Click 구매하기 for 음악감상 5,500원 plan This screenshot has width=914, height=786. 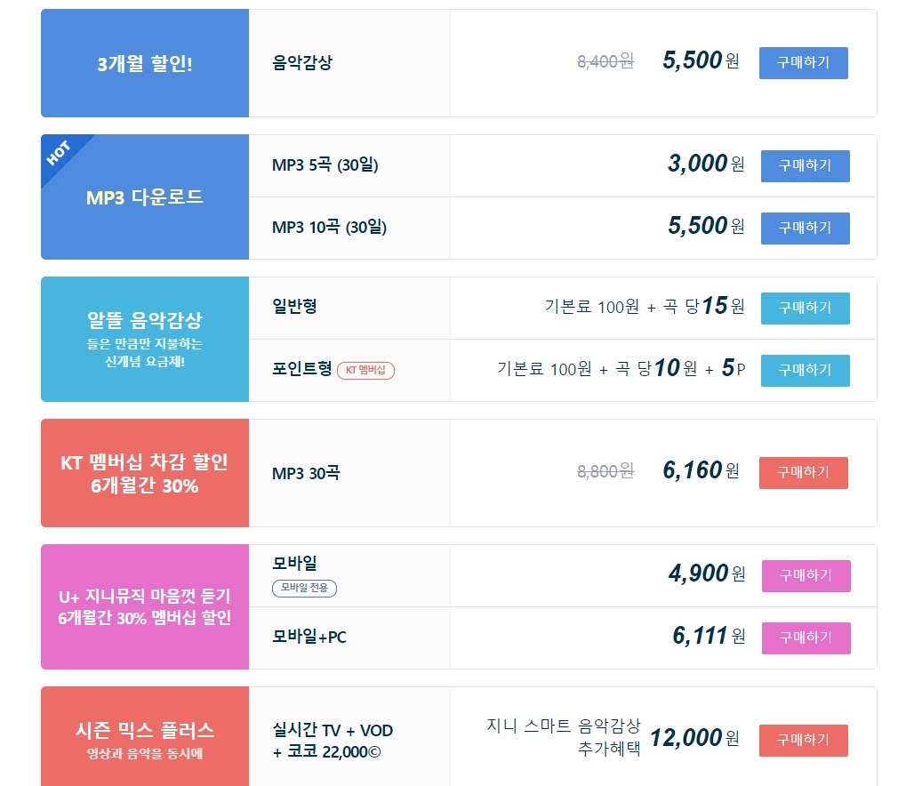803,63
